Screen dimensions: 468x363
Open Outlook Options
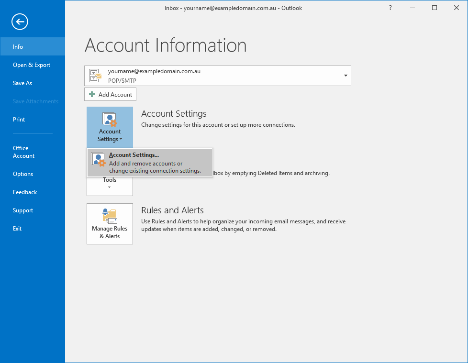click(23, 174)
